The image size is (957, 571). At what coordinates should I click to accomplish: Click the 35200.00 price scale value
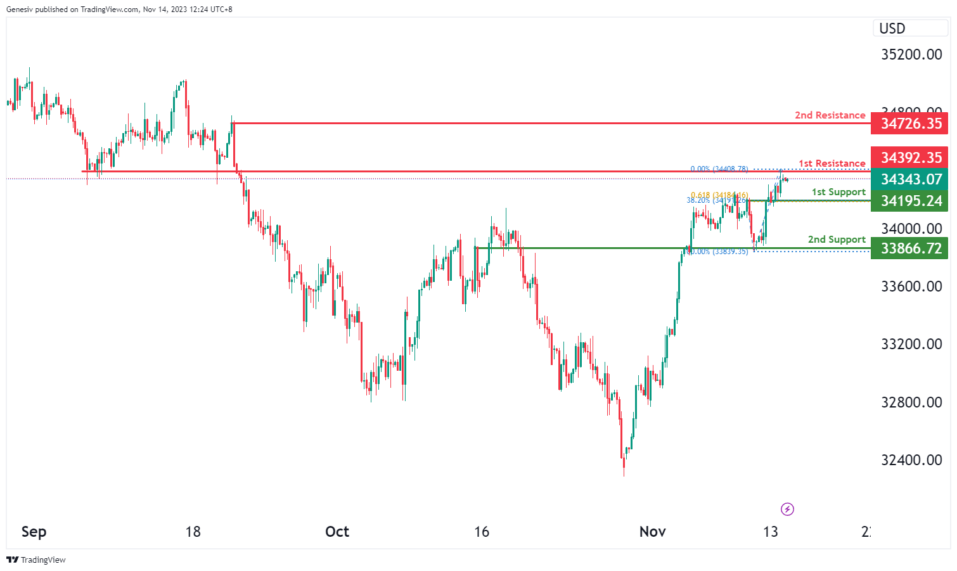point(911,55)
